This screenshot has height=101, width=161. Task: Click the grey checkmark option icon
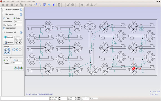tap(17, 42)
